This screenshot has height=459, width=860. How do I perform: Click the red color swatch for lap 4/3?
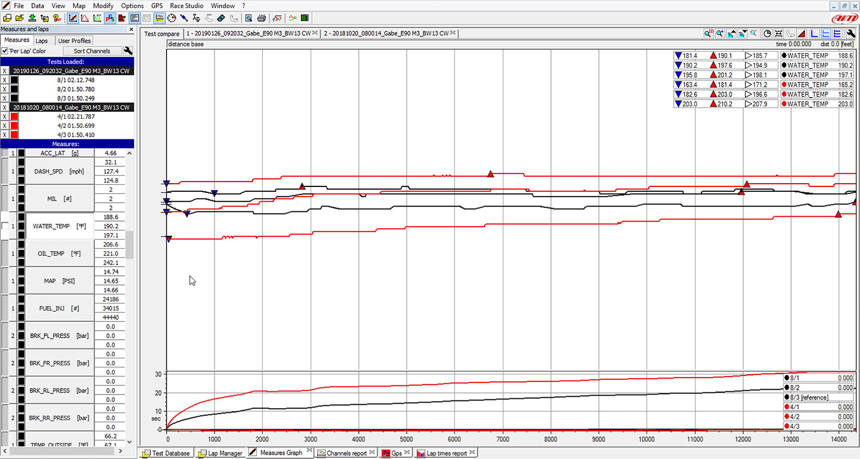coord(14,134)
